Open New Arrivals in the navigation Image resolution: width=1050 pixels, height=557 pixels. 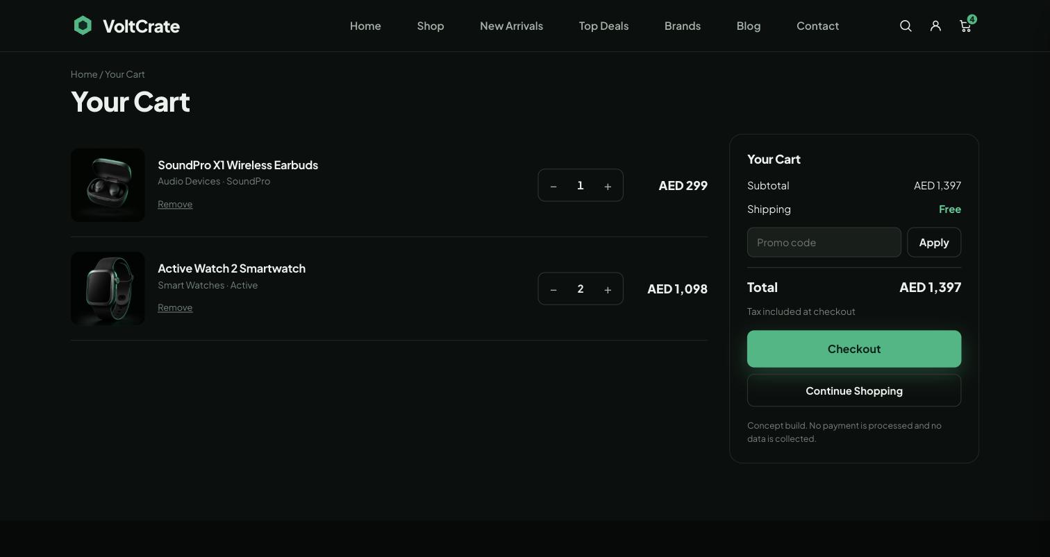coord(511,26)
